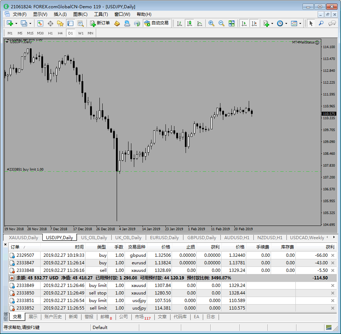Open the 图表(C) menu
The width and height of the screenshot is (341, 334).
[80, 14]
